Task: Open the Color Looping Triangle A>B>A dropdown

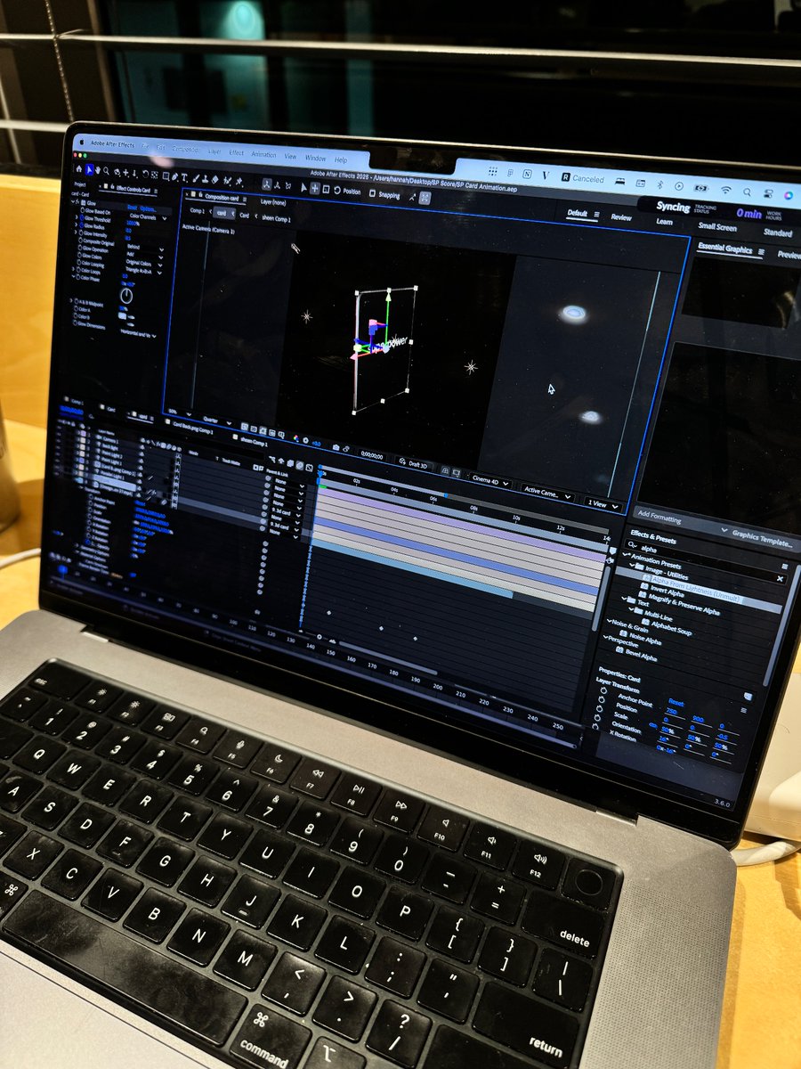Action: pyautogui.click(x=143, y=271)
